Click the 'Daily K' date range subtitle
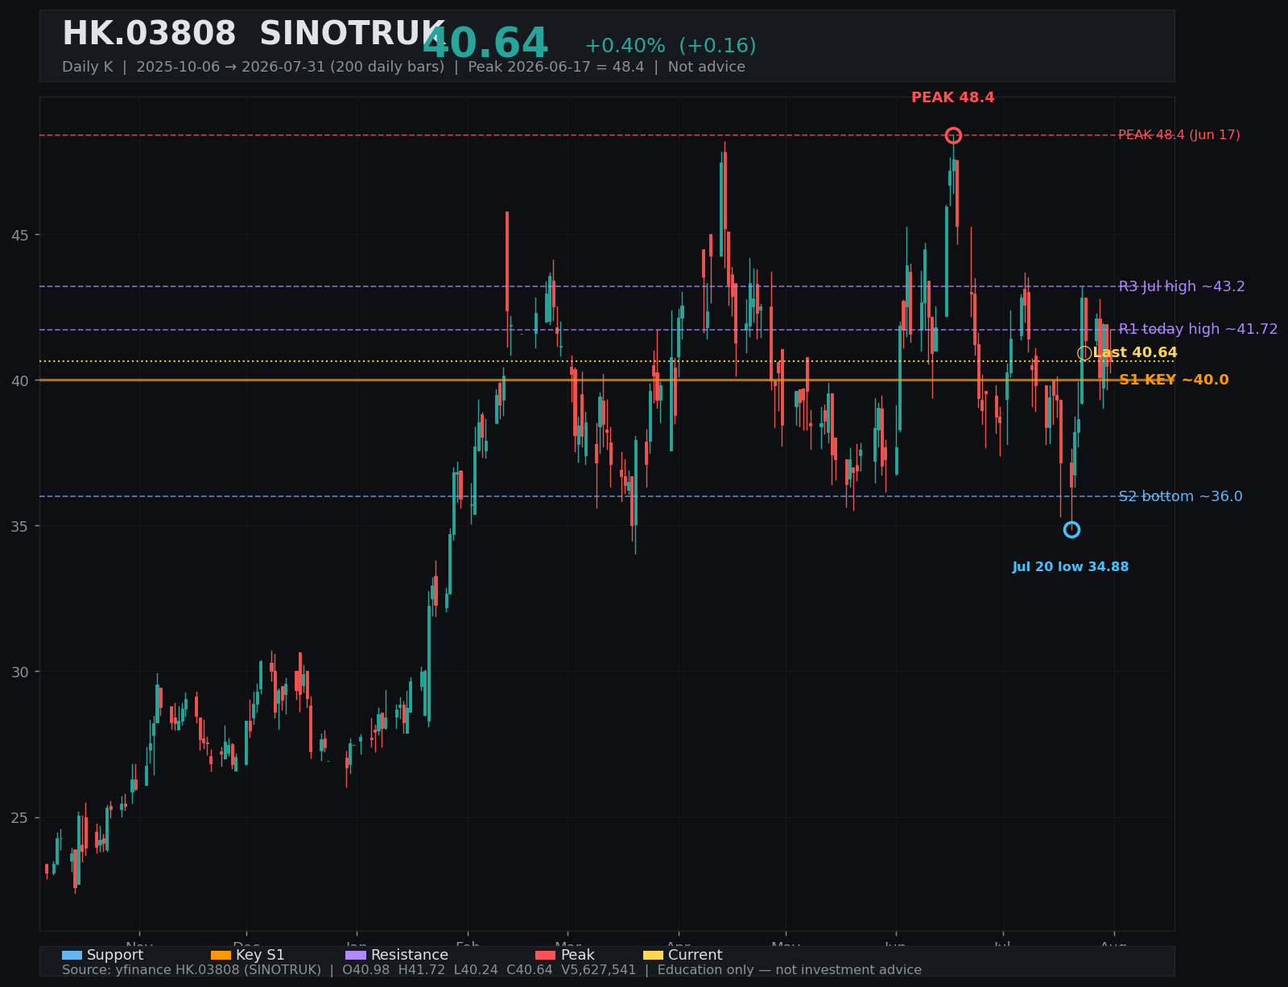Viewport: 1288px width, 987px height. [x=403, y=68]
